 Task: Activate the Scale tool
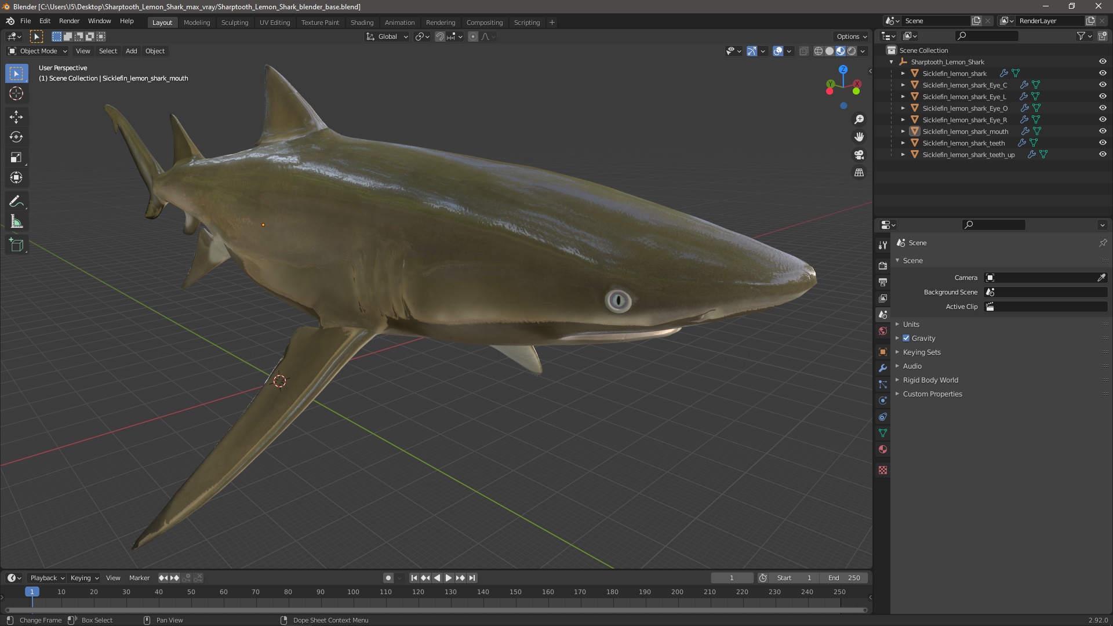pos(16,158)
